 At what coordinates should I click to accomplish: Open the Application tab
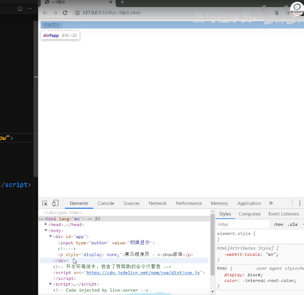(x=249, y=203)
